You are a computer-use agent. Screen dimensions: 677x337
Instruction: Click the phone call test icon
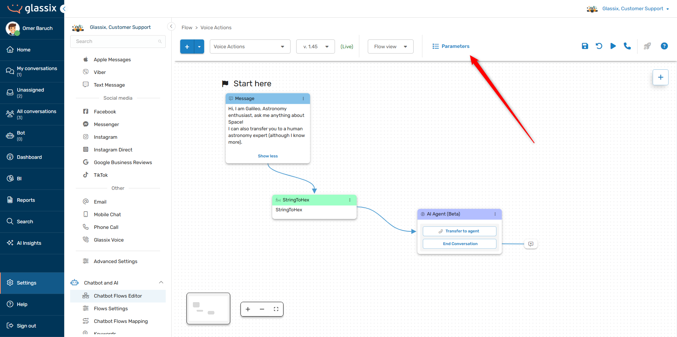(627, 46)
